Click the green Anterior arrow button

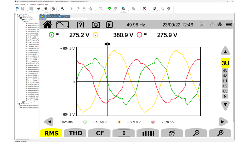(x=110, y=8)
